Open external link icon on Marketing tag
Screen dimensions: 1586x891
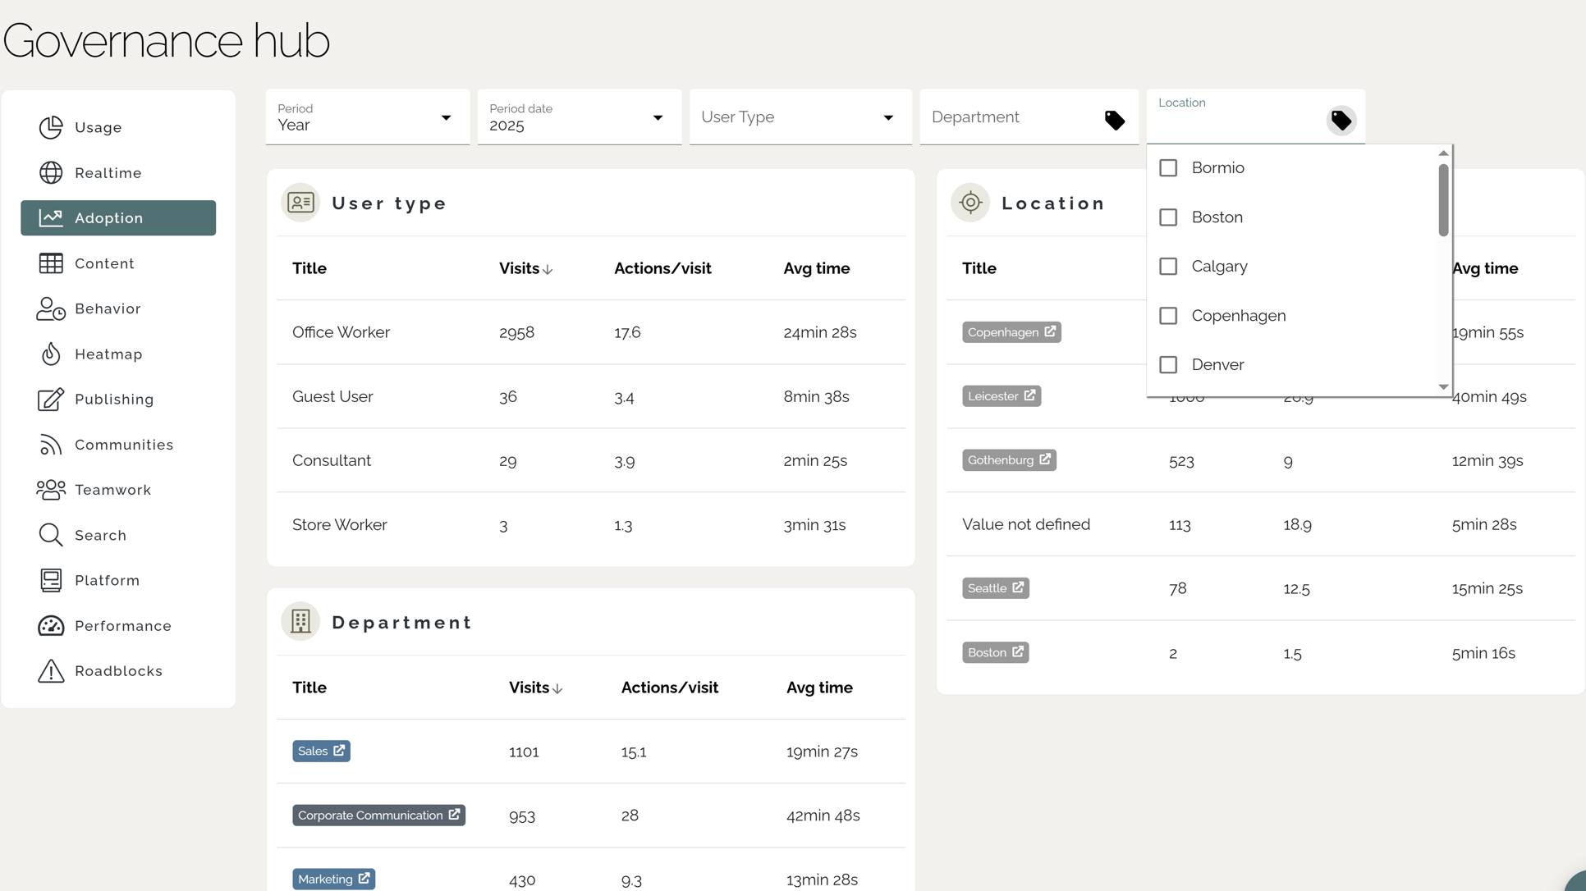pos(364,879)
